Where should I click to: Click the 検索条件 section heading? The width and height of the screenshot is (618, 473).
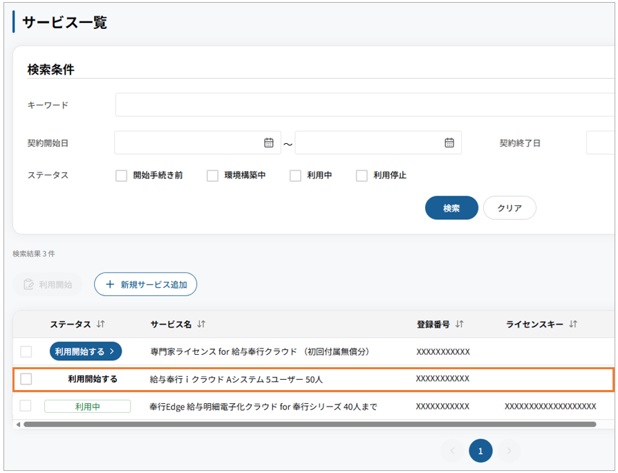tap(51, 69)
